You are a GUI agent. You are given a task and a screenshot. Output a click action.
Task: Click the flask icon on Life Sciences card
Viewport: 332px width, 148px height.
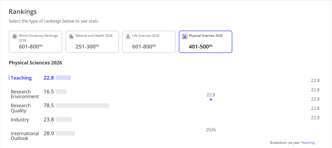point(128,36)
